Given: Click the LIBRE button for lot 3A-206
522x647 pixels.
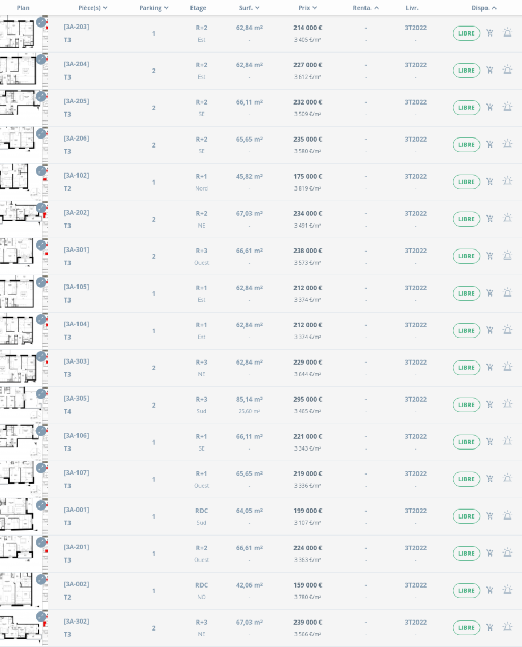Looking at the screenshot, I should pyautogui.click(x=466, y=145).
